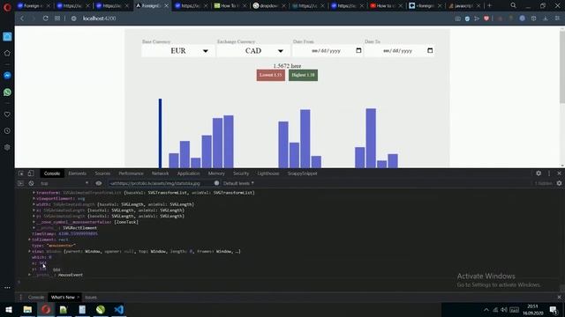Open the Lighthouse tab in DevTools
This screenshot has width=565, height=317.
point(268,173)
